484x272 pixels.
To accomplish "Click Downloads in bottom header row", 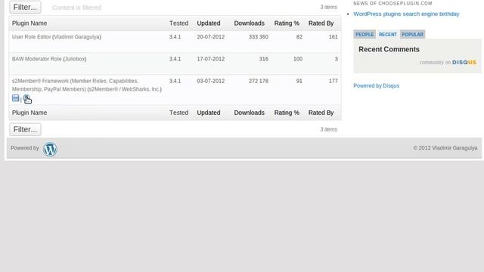I will [249, 113].
